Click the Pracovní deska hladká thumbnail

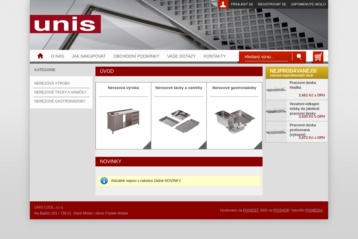276,89
